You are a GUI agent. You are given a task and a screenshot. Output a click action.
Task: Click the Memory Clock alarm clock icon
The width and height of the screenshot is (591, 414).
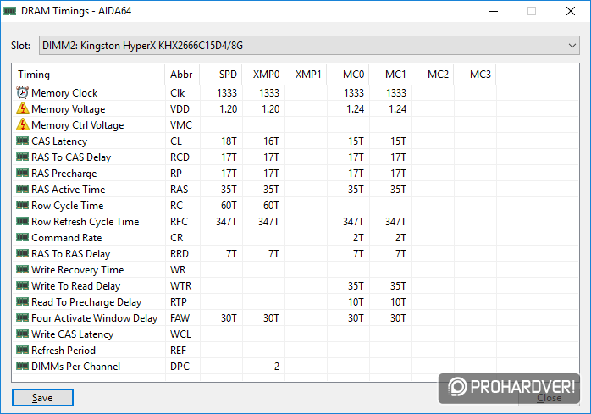(x=23, y=92)
